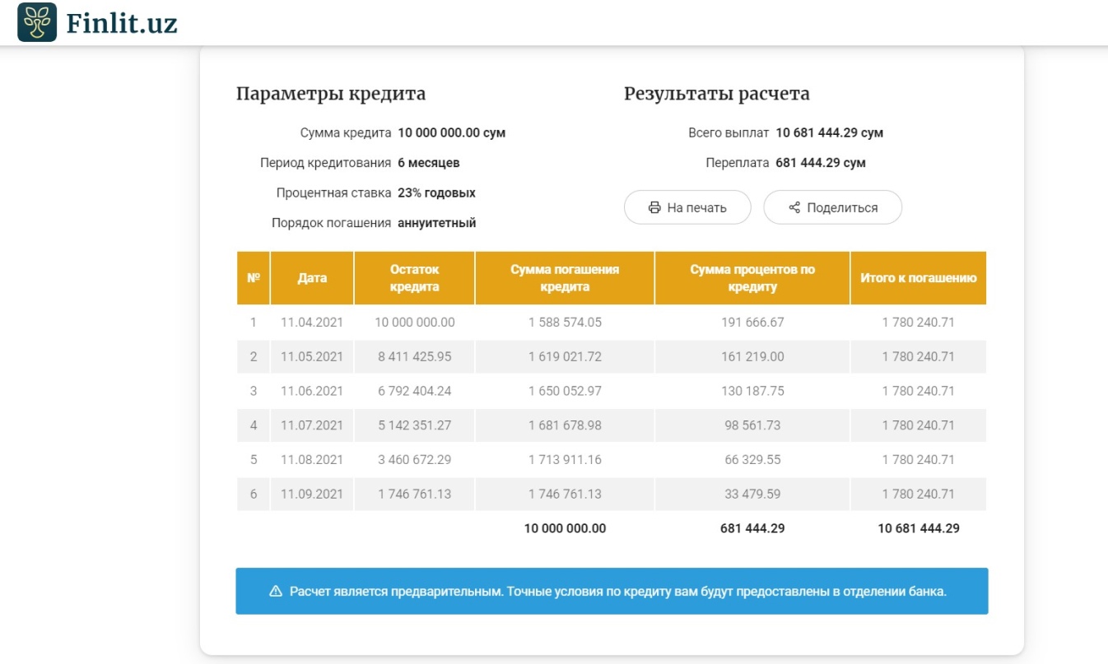Click the "№" column header

click(x=253, y=278)
